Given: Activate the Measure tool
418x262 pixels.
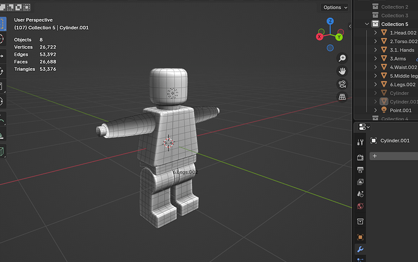Looking at the screenshot, I should (2, 135).
